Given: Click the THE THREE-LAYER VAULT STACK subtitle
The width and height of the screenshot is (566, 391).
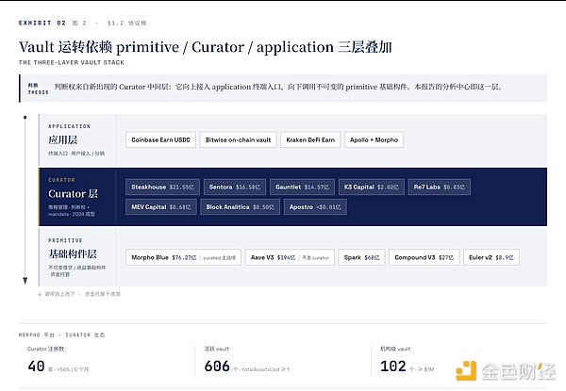Looking at the screenshot, I should coord(72,62).
